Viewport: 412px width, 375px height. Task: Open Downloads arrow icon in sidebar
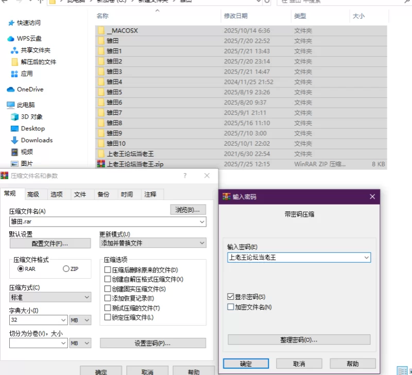click(x=14, y=140)
